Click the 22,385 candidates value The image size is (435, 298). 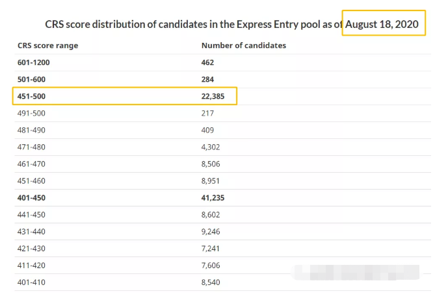[x=214, y=96]
